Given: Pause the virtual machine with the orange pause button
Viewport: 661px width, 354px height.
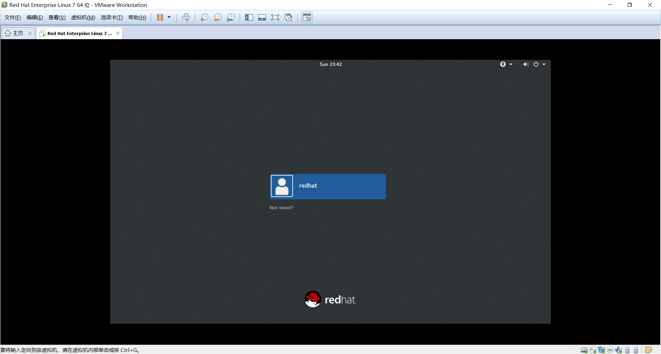Looking at the screenshot, I should coord(160,18).
